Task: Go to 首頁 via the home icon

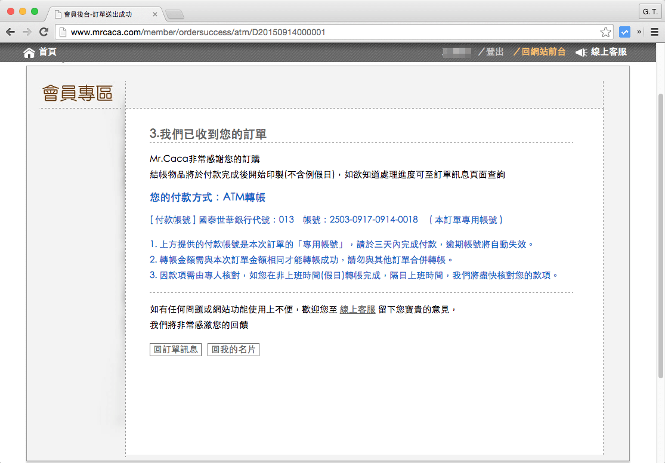Action: tap(29, 53)
